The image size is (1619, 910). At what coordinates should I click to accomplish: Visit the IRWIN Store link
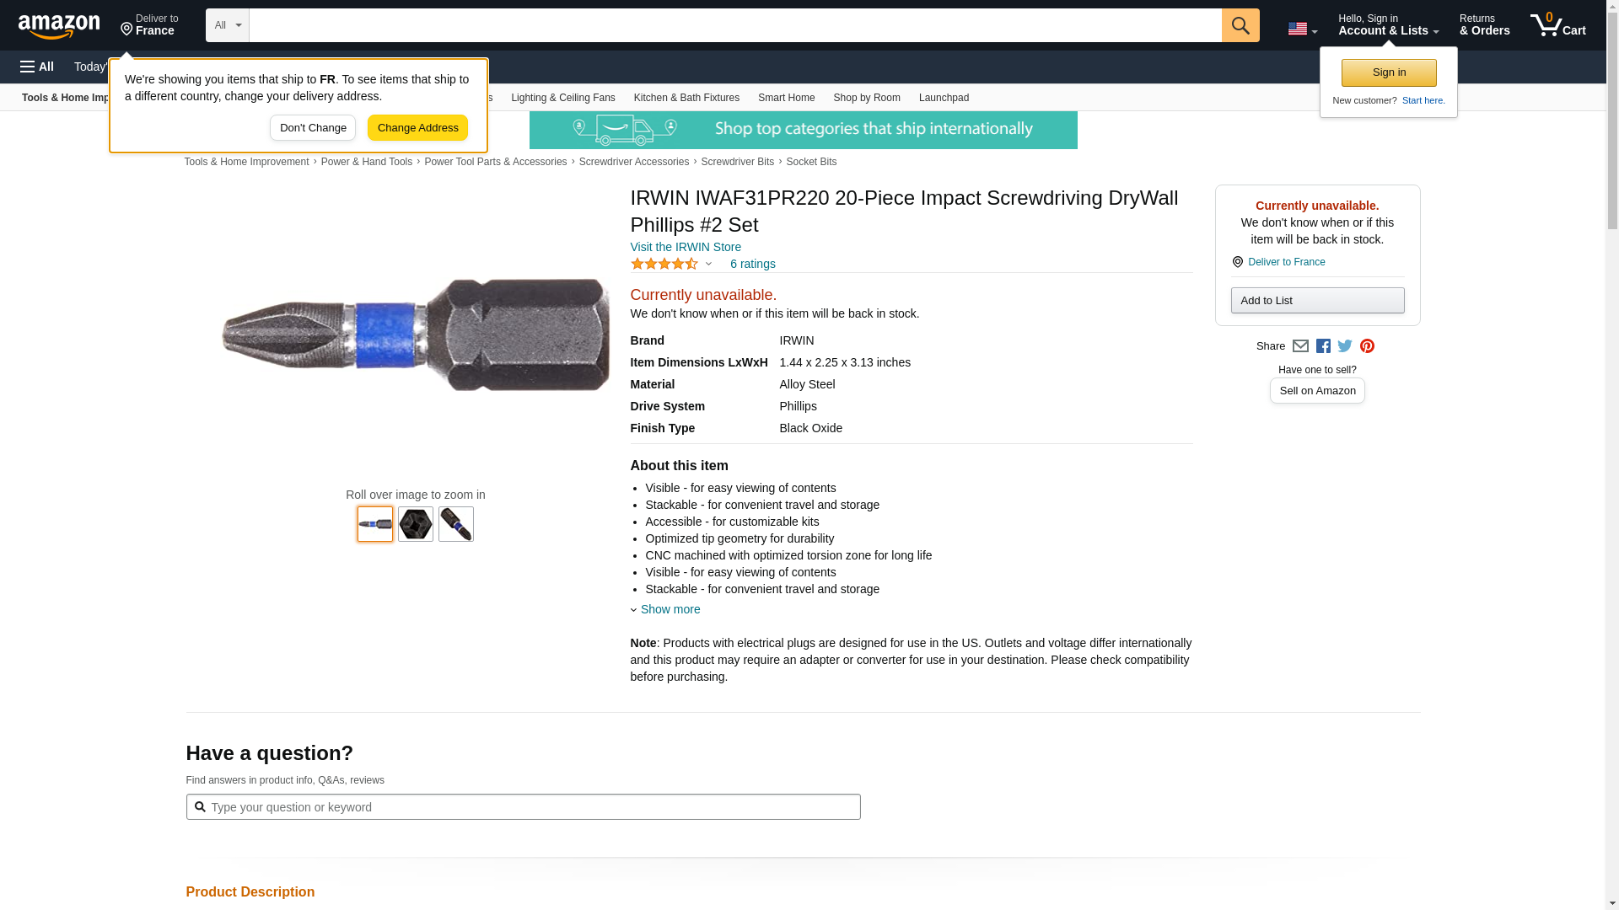click(x=686, y=247)
